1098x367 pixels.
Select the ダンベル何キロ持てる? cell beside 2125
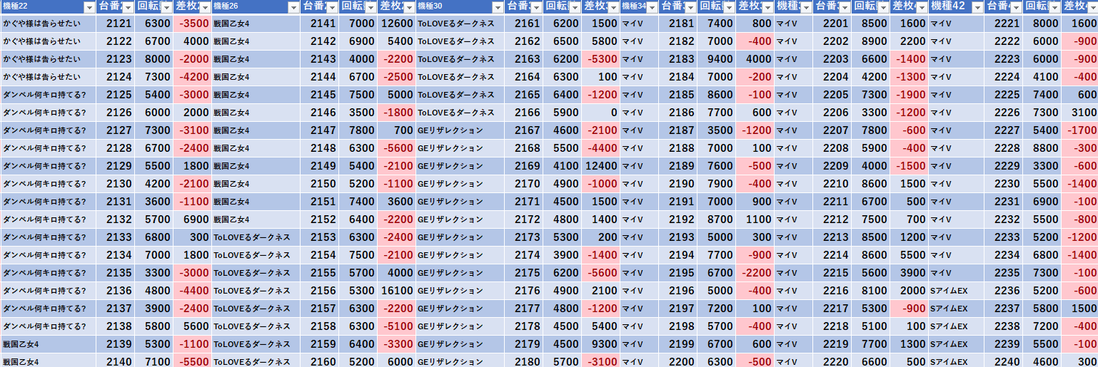[x=48, y=95]
